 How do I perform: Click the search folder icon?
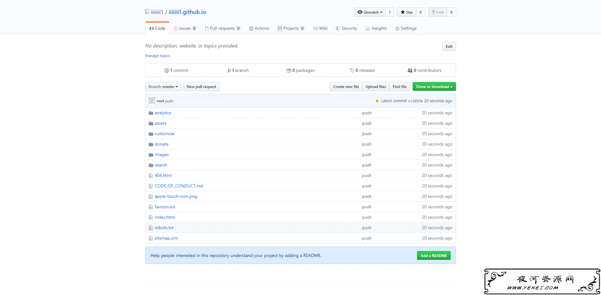pos(151,165)
